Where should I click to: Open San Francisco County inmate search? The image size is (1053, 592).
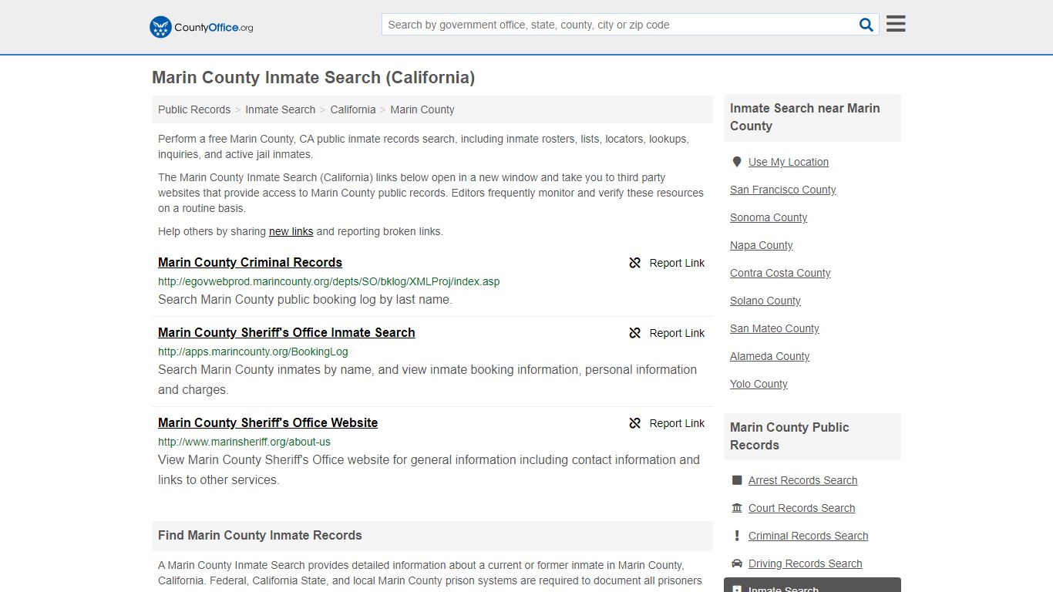(783, 190)
